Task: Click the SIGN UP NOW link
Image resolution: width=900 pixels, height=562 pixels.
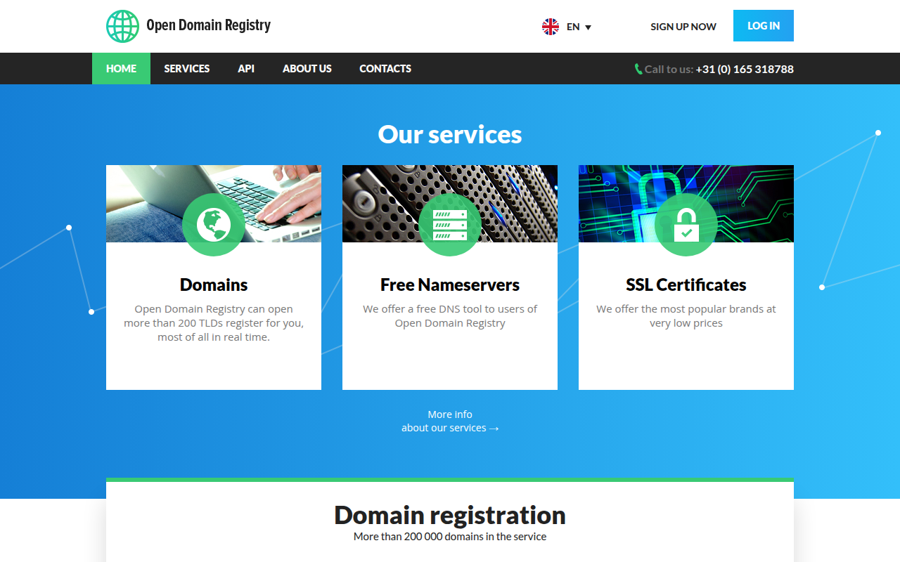Action: click(x=683, y=27)
